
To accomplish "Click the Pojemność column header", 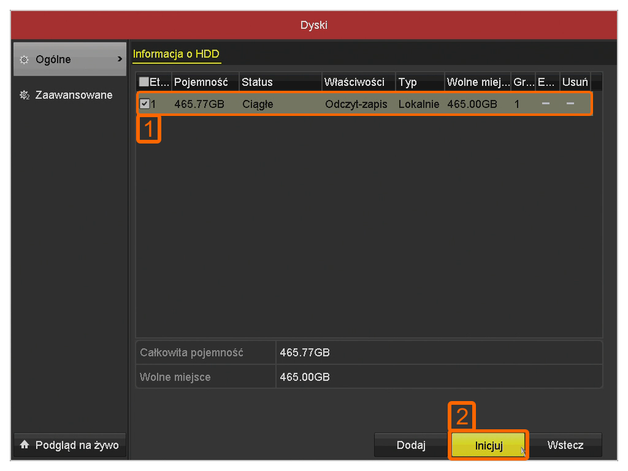I will [x=201, y=82].
